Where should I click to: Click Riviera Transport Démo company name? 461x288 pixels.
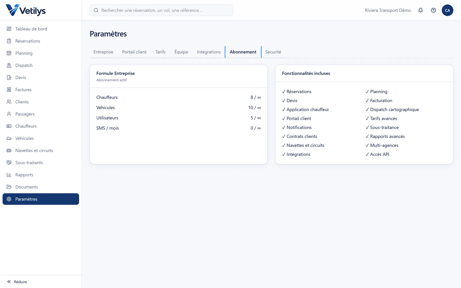point(388,10)
